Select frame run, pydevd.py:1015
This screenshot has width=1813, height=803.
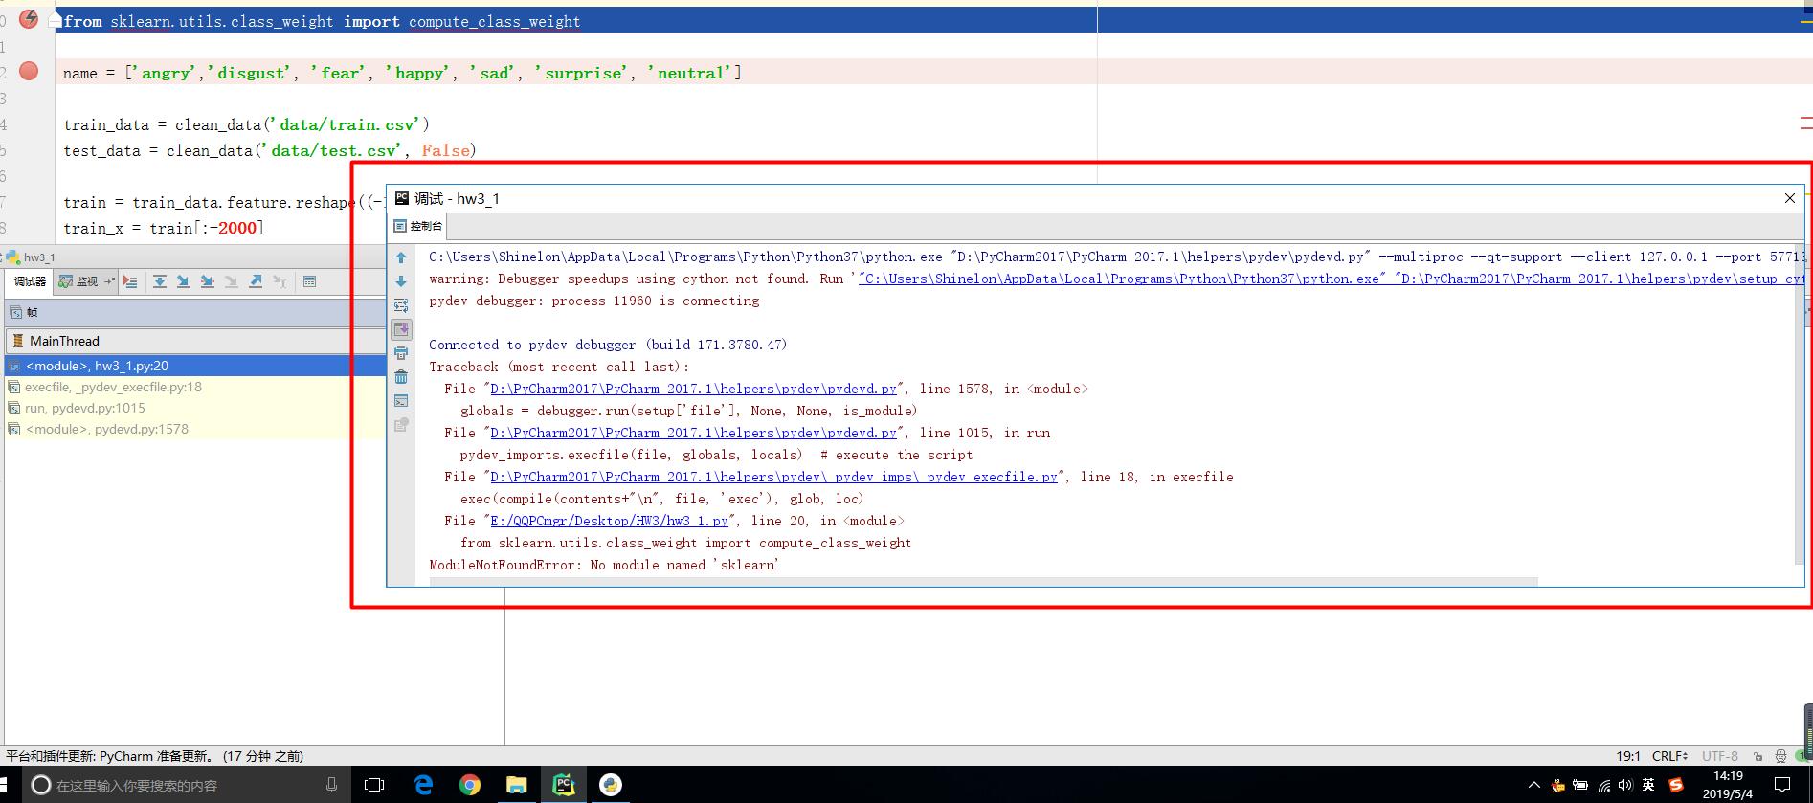pos(194,408)
